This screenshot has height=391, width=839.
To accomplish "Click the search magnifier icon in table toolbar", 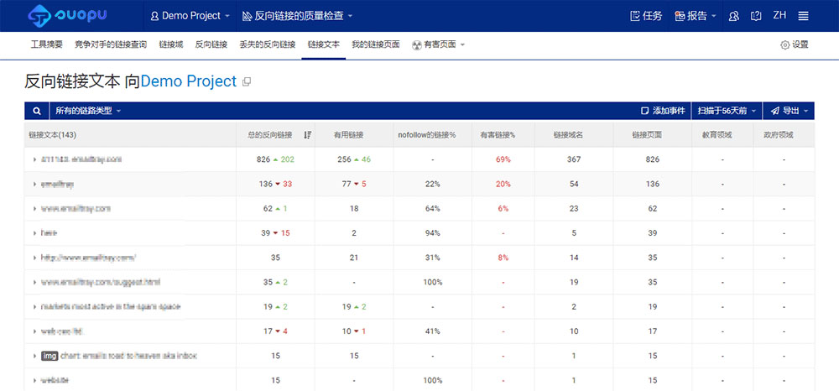I will point(37,111).
